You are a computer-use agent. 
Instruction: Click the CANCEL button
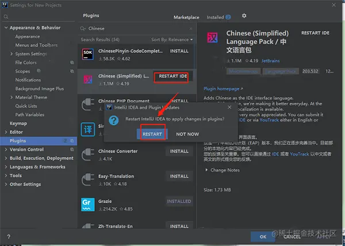tap(292, 237)
